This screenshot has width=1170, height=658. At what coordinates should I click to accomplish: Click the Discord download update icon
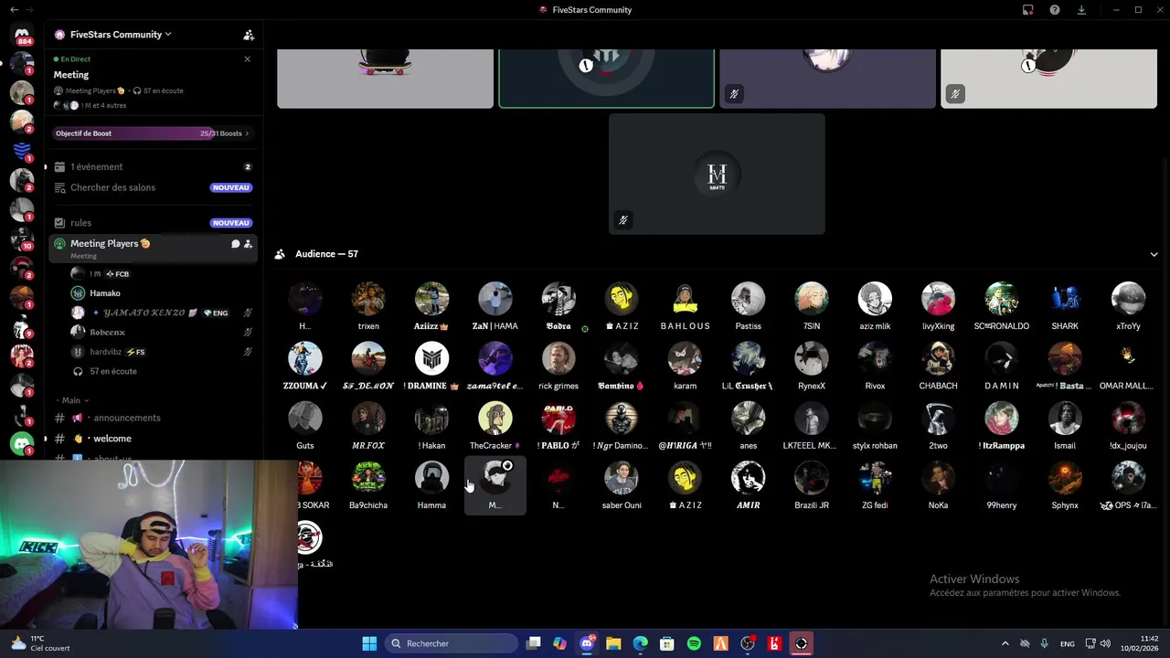[x=1081, y=10]
